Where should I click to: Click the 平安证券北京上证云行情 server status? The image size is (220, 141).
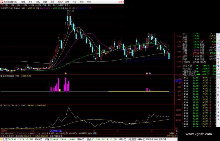tap(156, 139)
